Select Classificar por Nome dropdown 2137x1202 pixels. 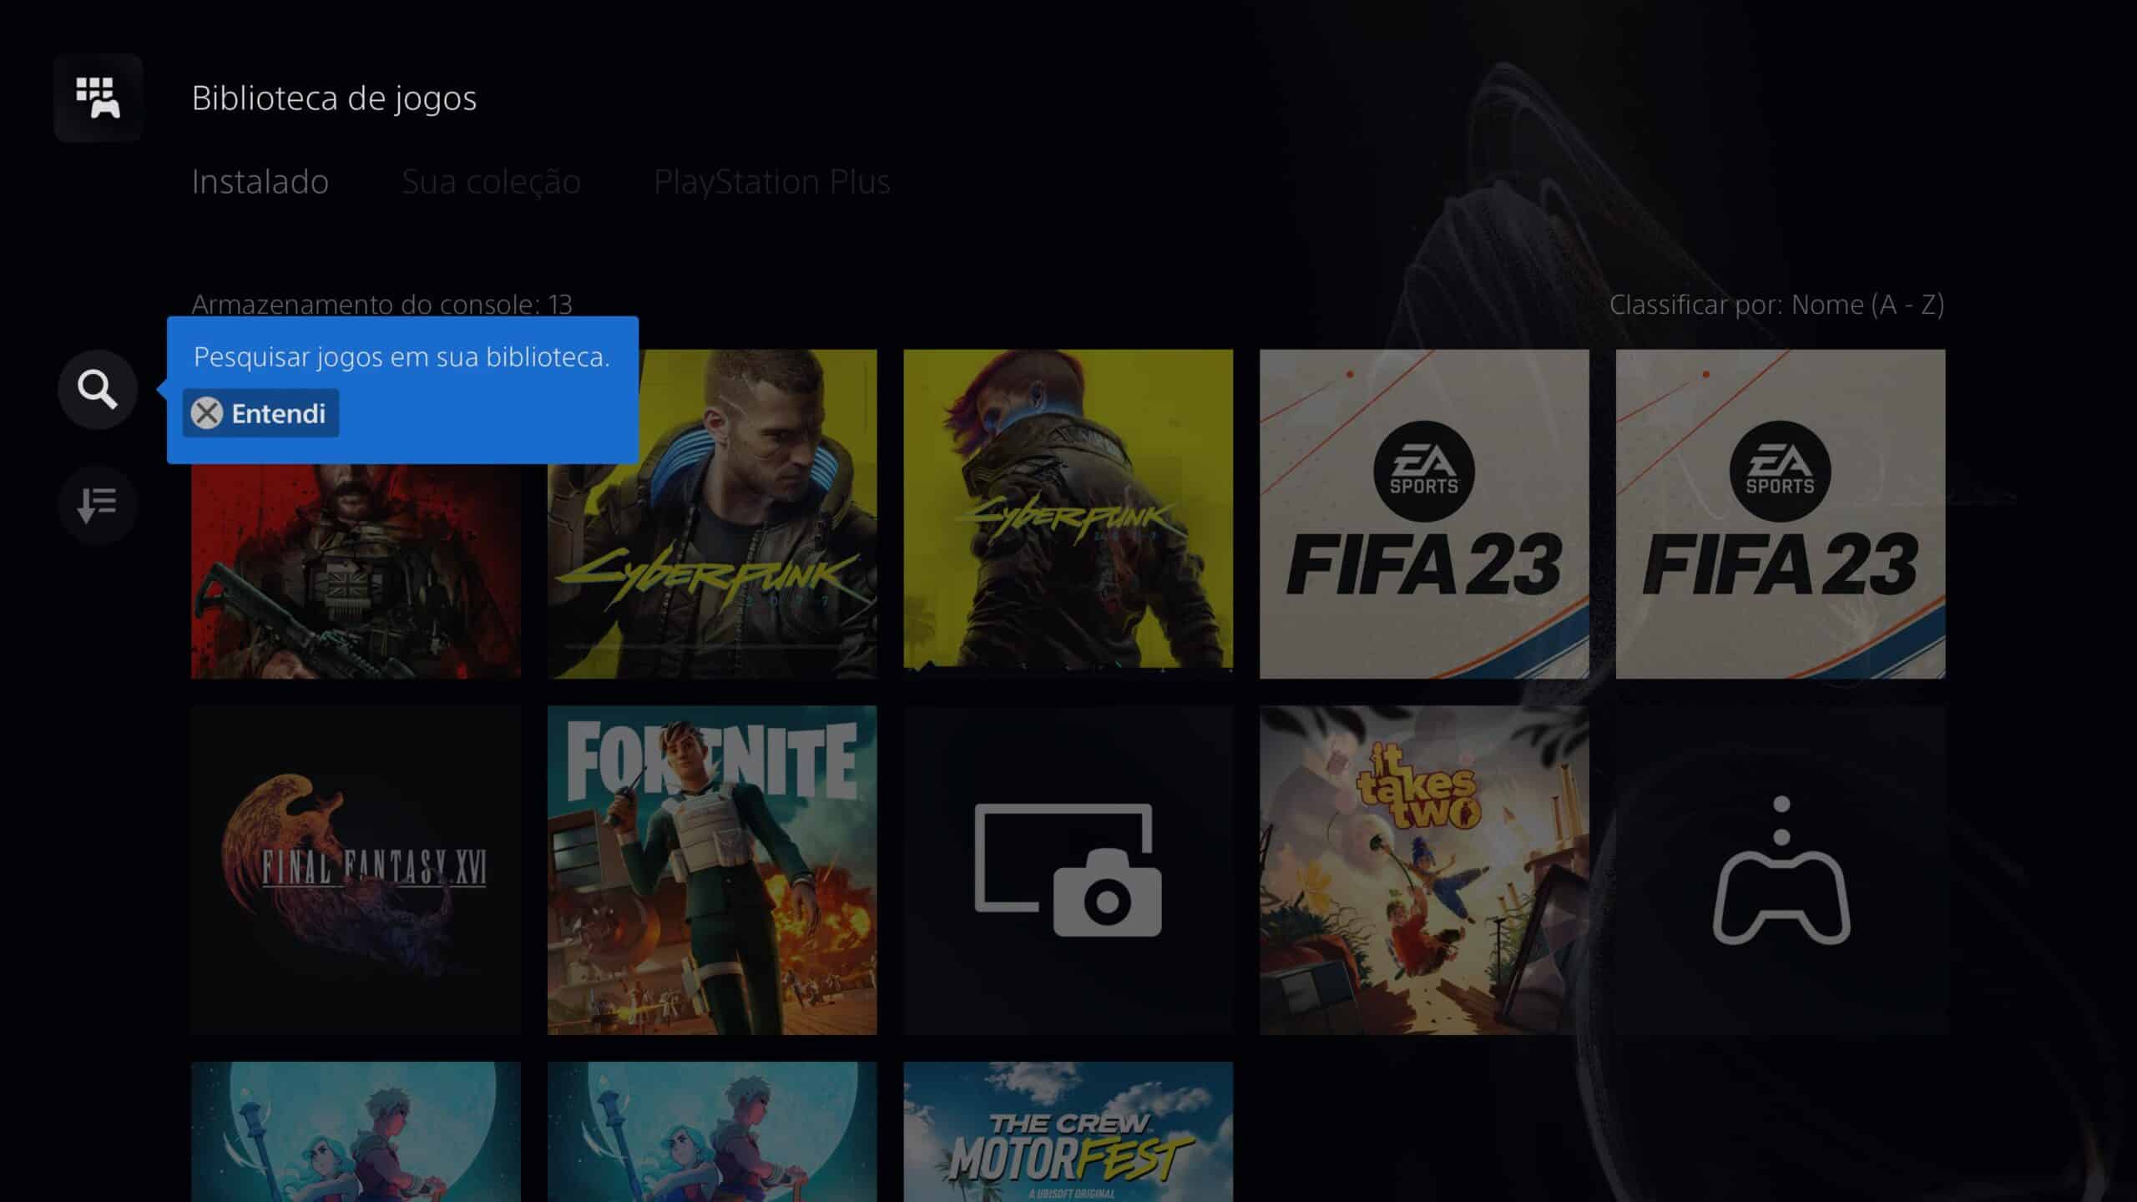1776,304
